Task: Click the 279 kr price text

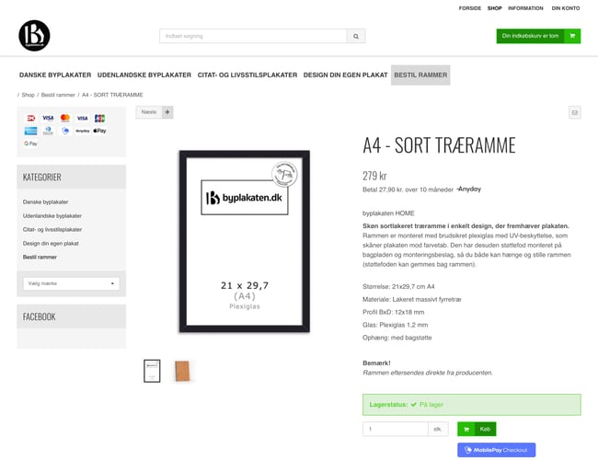Action: pyautogui.click(x=374, y=176)
